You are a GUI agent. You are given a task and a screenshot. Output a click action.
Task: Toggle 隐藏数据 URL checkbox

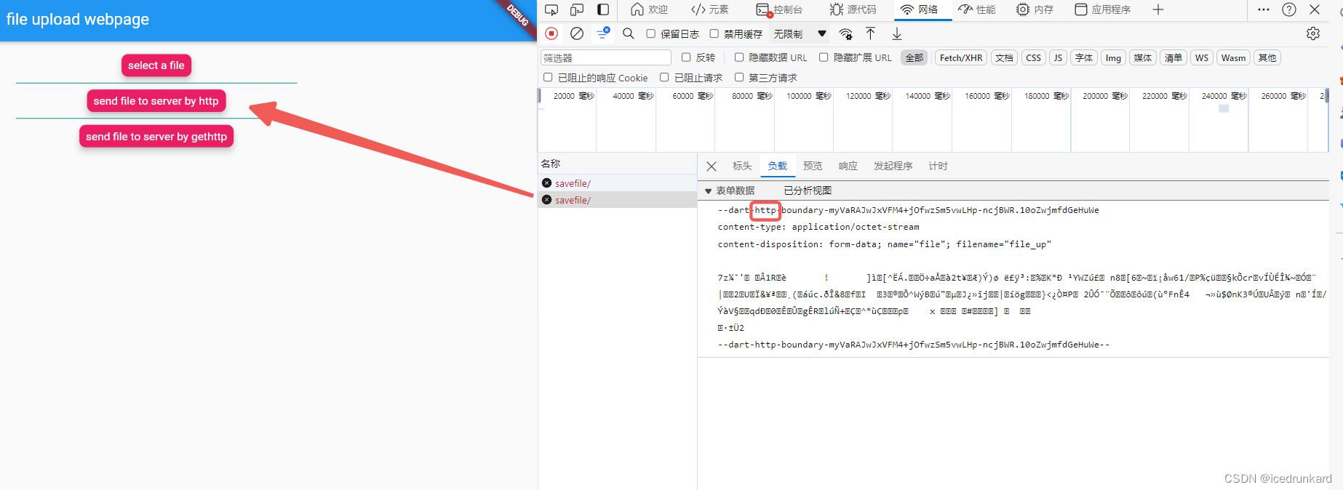pyautogui.click(x=739, y=57)
